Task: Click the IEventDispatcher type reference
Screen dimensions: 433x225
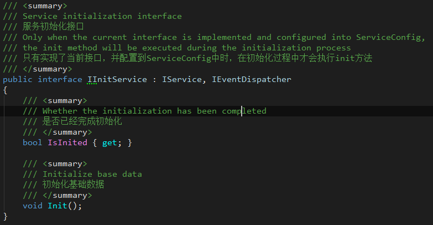Action: 251,79
